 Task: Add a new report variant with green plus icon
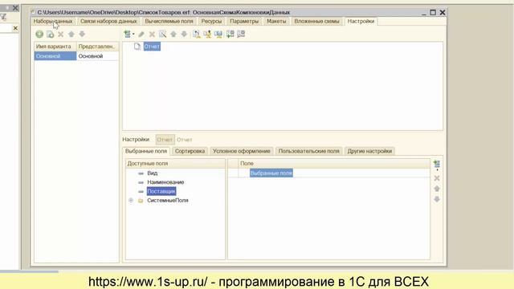pyautogui.click(x=39, y=34)
